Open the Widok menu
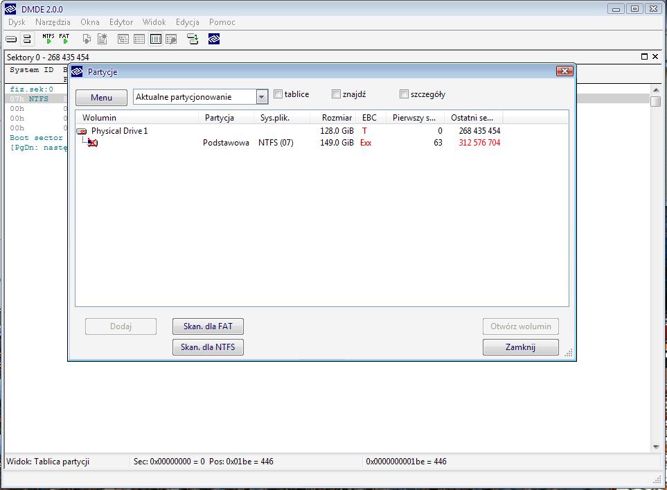The image size is (667, 490). [154, 22]
